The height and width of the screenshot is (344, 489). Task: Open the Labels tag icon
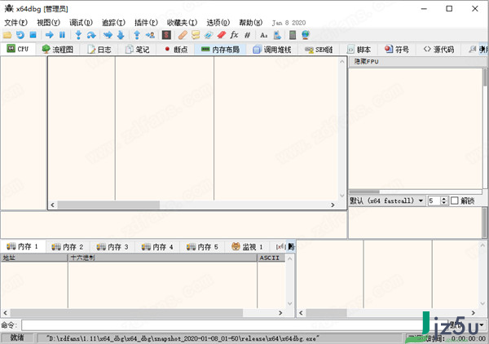209,35
